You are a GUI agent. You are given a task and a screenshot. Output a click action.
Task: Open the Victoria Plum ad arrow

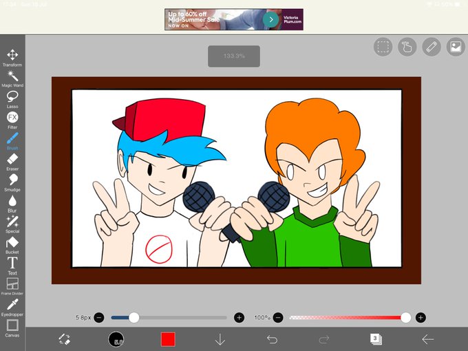(270, 19)
